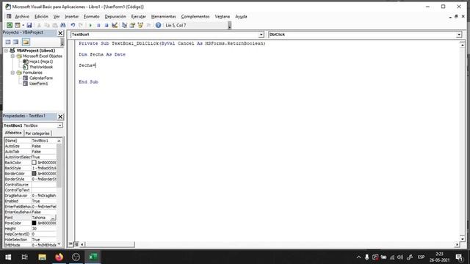
Task: Open the insert object dropdown arrow in toolbar
Action: point(23,26)
